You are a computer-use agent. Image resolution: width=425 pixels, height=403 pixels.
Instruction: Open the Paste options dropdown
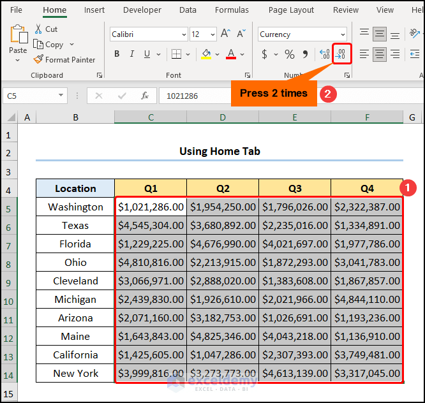click(18, 60)
